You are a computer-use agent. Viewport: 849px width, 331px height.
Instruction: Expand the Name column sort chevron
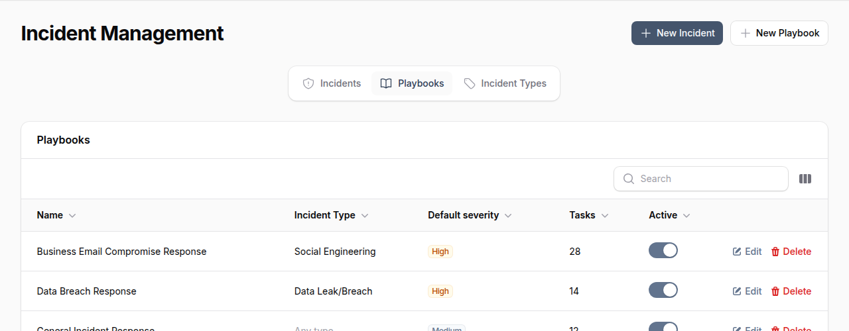click(x=72, y=216)
